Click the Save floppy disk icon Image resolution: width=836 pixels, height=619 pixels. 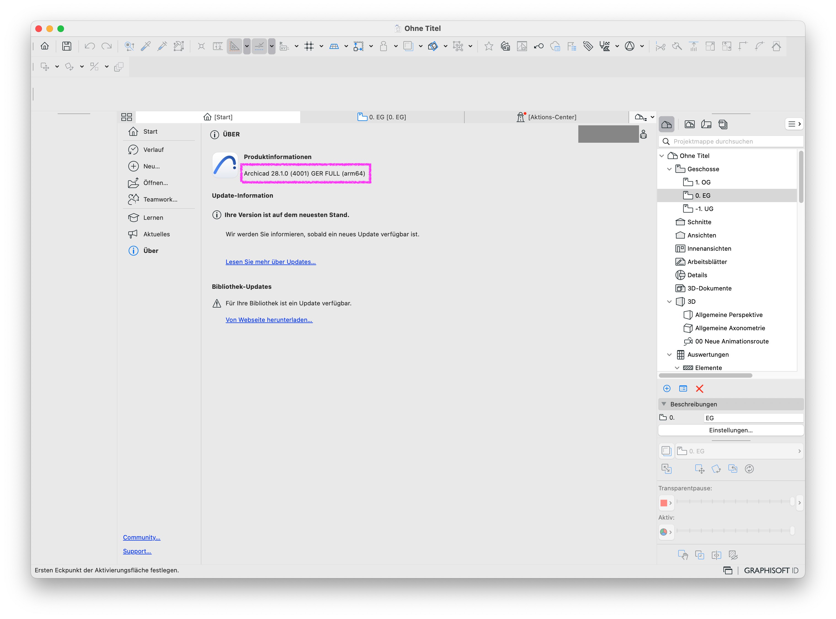(x=67, y=46)
